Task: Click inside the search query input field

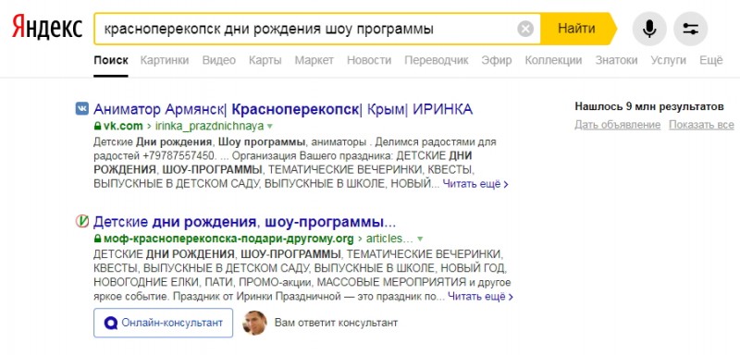Action: coord(307,30)
